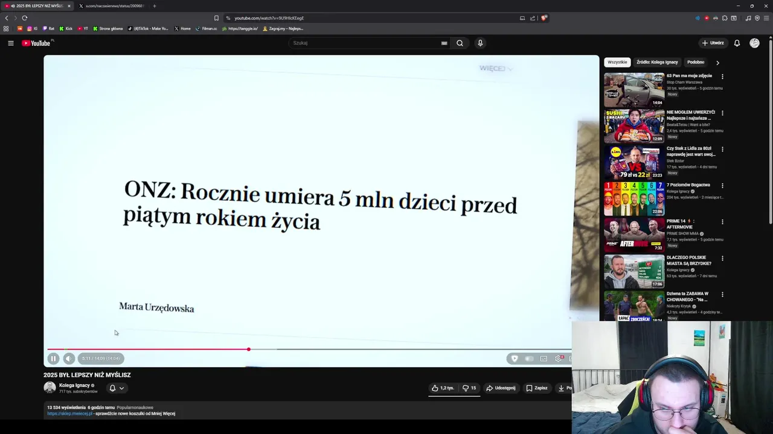Open the '7 Poziomów Bogactwa' thumbnail
The image size is (773, 434).
coord(634,199)
